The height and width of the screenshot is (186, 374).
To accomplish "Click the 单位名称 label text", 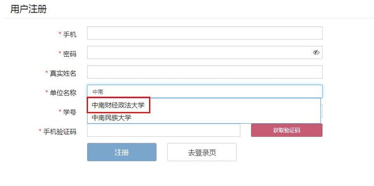I will (63, 93).
